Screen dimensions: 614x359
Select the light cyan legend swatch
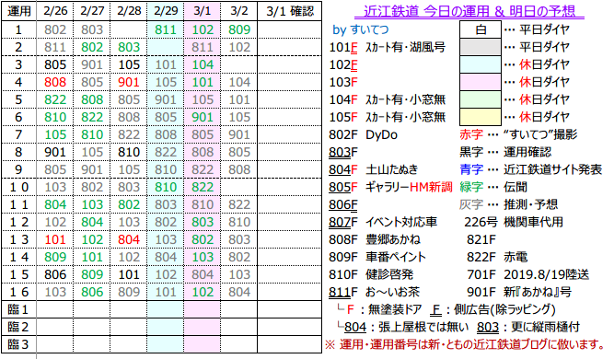(x=481, y=64)
